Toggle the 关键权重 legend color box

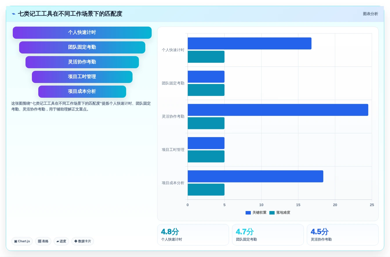pyautogui.click(x=248, y=213)
